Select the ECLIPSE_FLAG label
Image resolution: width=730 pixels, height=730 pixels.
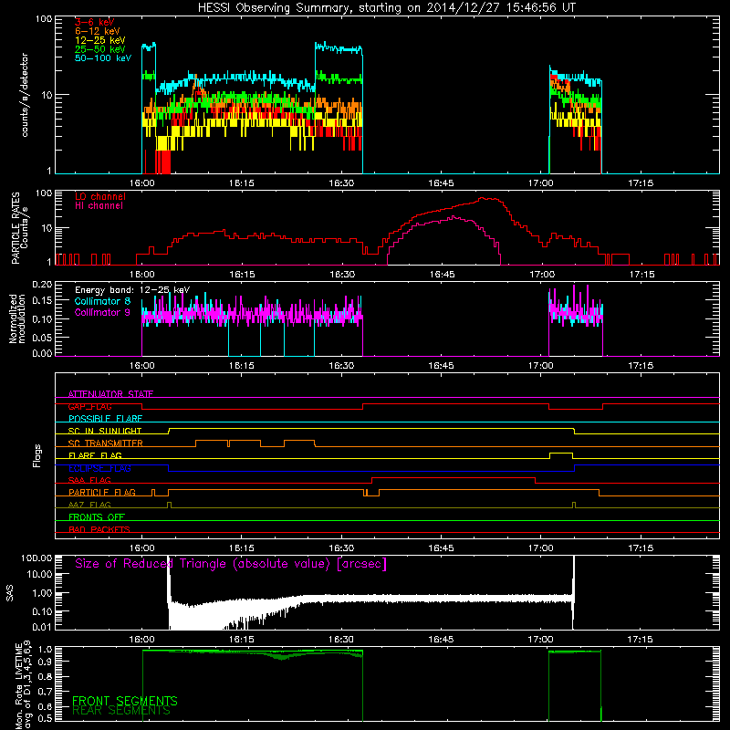click(x=99, y=468)
